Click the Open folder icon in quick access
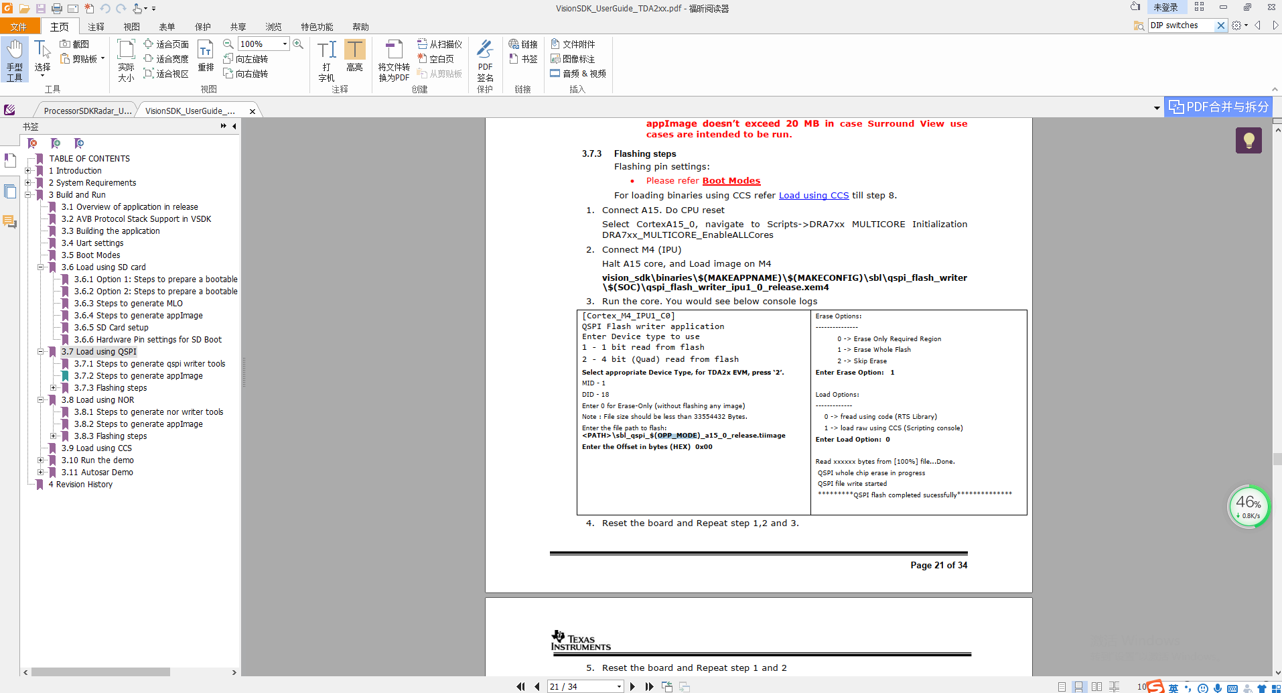Image resolution: width=1282 pixels, height=693 pixels. pos(24,9)
